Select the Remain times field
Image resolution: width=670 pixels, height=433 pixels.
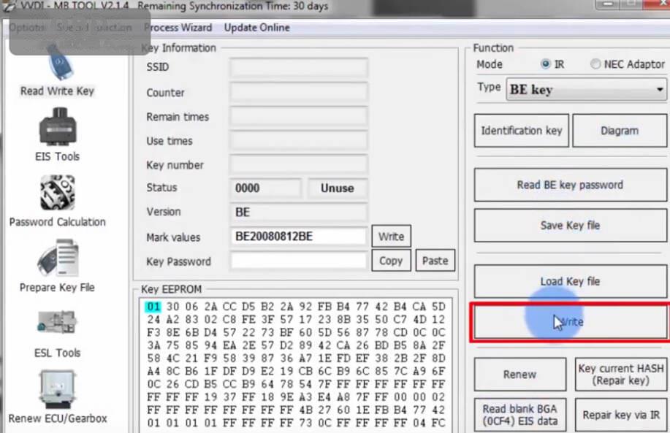[299, 117]
